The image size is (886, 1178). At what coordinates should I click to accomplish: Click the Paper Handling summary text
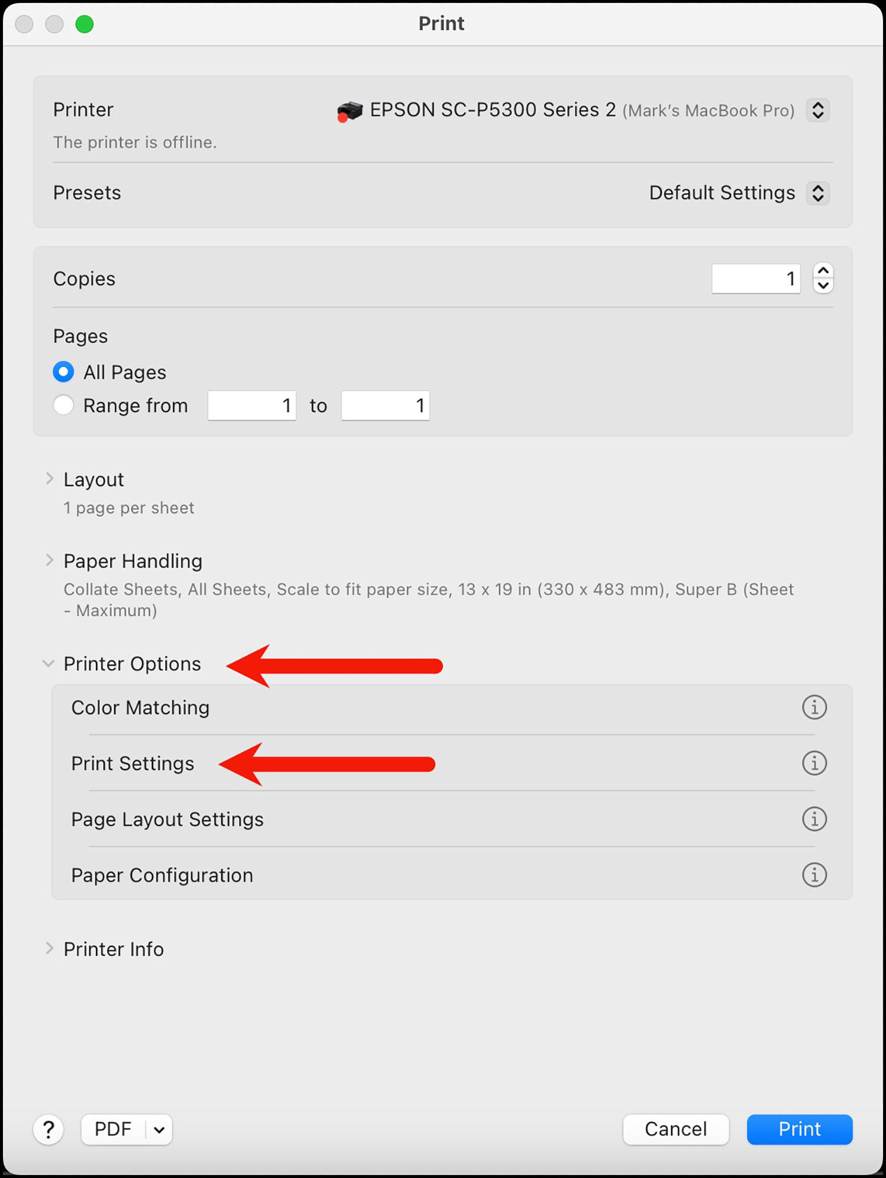pyautogui.click(x=429, y=600)
